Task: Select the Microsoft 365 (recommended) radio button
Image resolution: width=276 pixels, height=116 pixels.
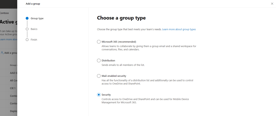Action: (x=99, y=42)
